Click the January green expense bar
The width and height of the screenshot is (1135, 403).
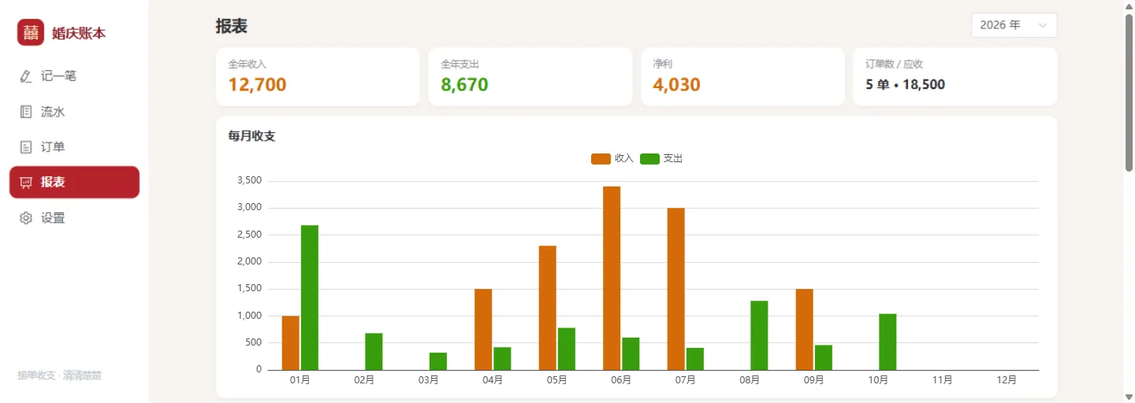tap(310, 298)
